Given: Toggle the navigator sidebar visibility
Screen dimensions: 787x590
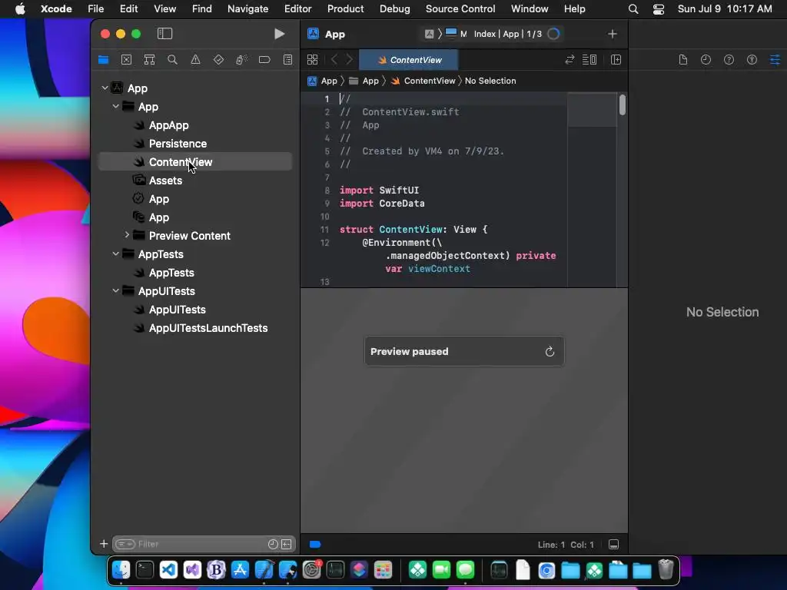Looking at the screenshot, I should (164, 34).
